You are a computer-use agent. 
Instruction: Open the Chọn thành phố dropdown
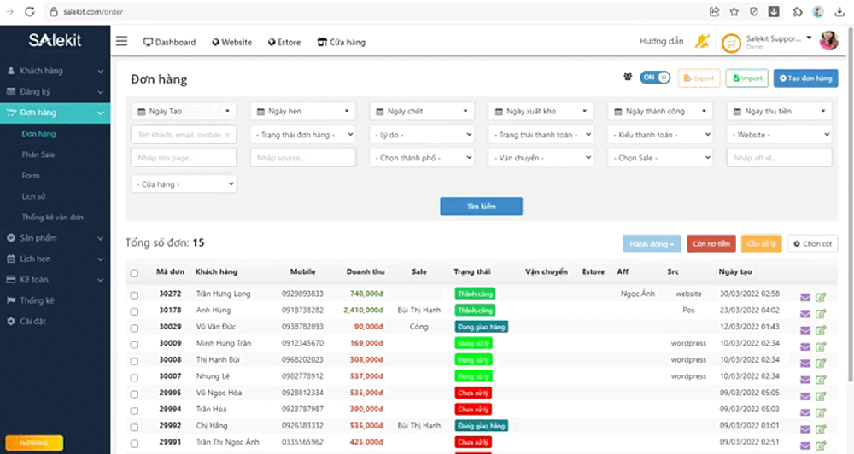(422, 158)
